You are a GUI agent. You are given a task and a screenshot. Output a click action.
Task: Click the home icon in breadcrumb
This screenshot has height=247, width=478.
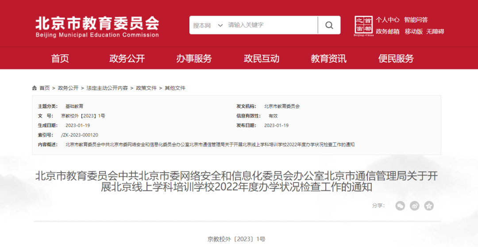pyautogui.click(x=35, y=88)
